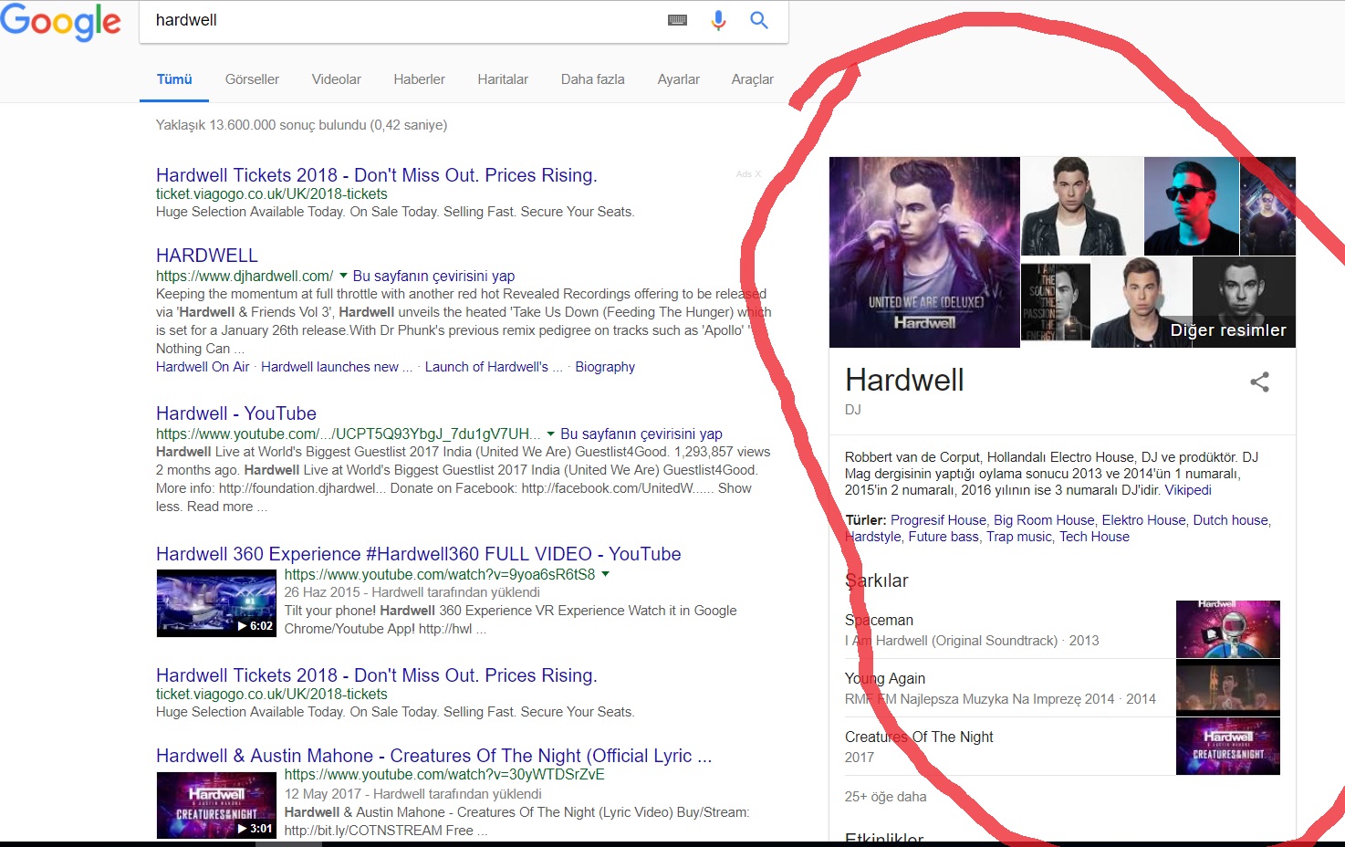Open the Spaceman song thumbnail
Viewport: 1345px width, 847px height.
(1227, 630)
